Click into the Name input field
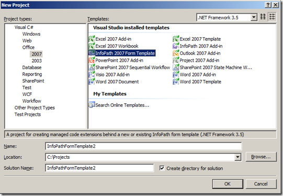Viewport: 283px width, 196px height. (143, 146)
